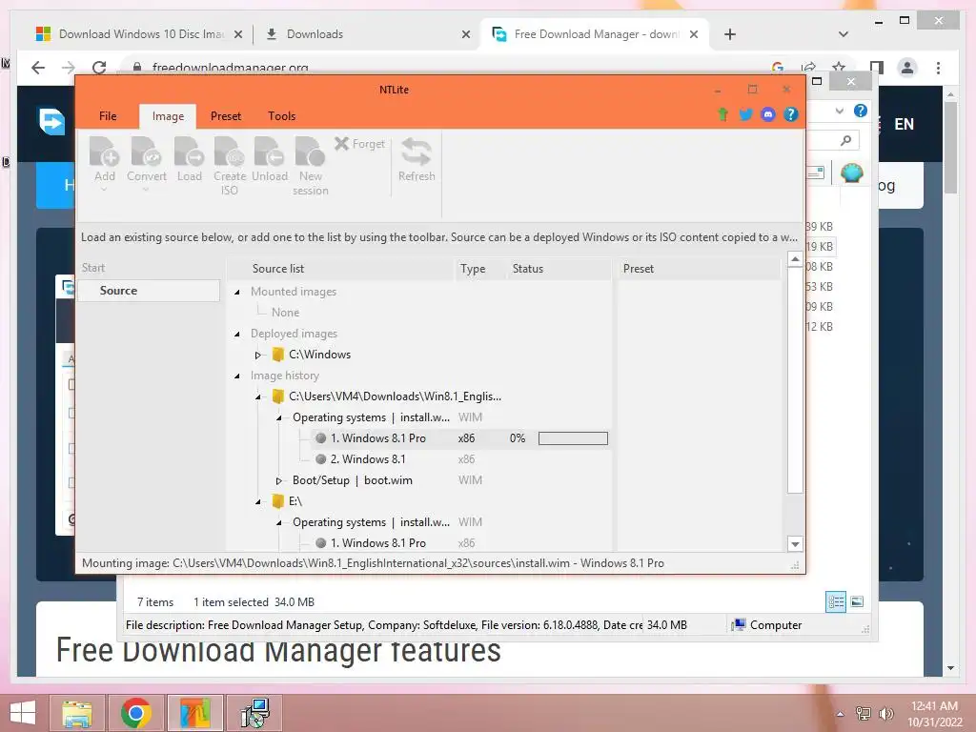The height and width of the screenshot is (732, 976).
Task: Show hidden tray icons arrow
Action: (840, 714)
